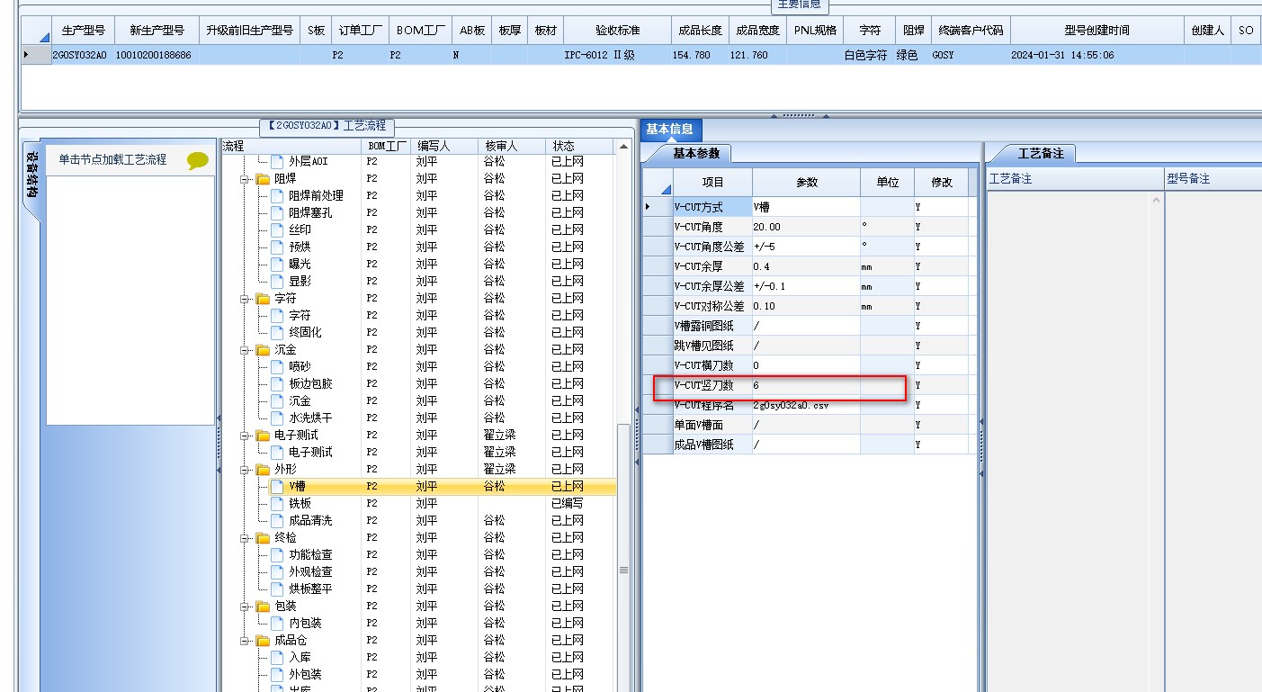The height and width of the screenshot is (692, 1262).
Task: Click the document icon beside 丝印
Action: pyautogui.click(x=277, y=229)
